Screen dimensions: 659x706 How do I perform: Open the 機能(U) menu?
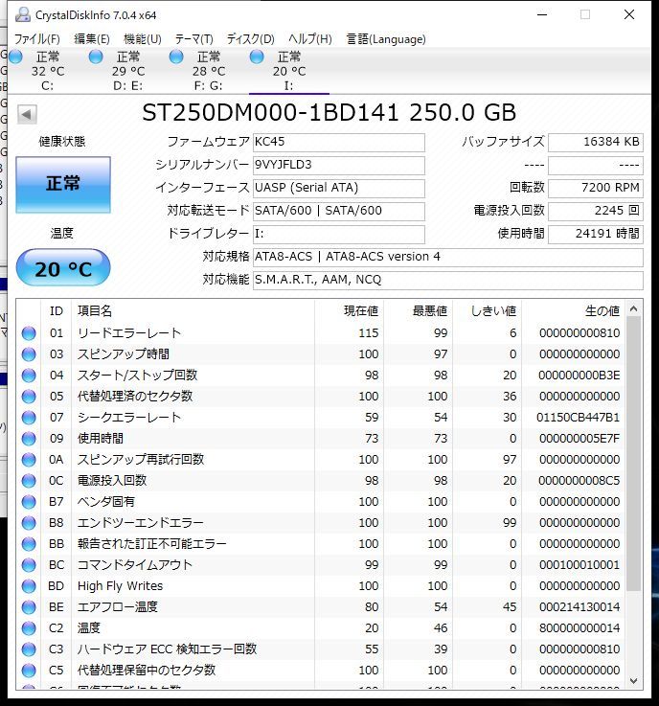coord(143,39)
